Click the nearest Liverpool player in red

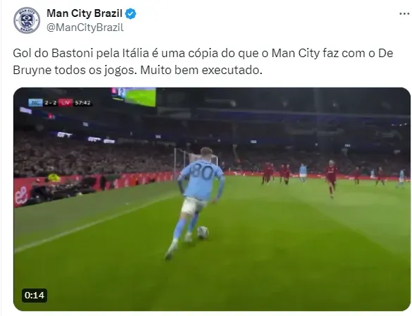tap(331, 178)
